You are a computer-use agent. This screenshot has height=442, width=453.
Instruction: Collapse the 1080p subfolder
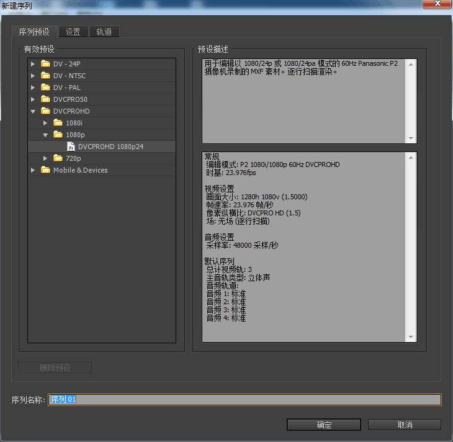[x=45, y=135]
